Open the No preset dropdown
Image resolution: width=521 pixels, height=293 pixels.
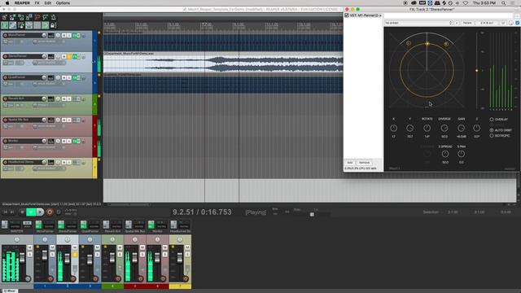tap(418, 23)
